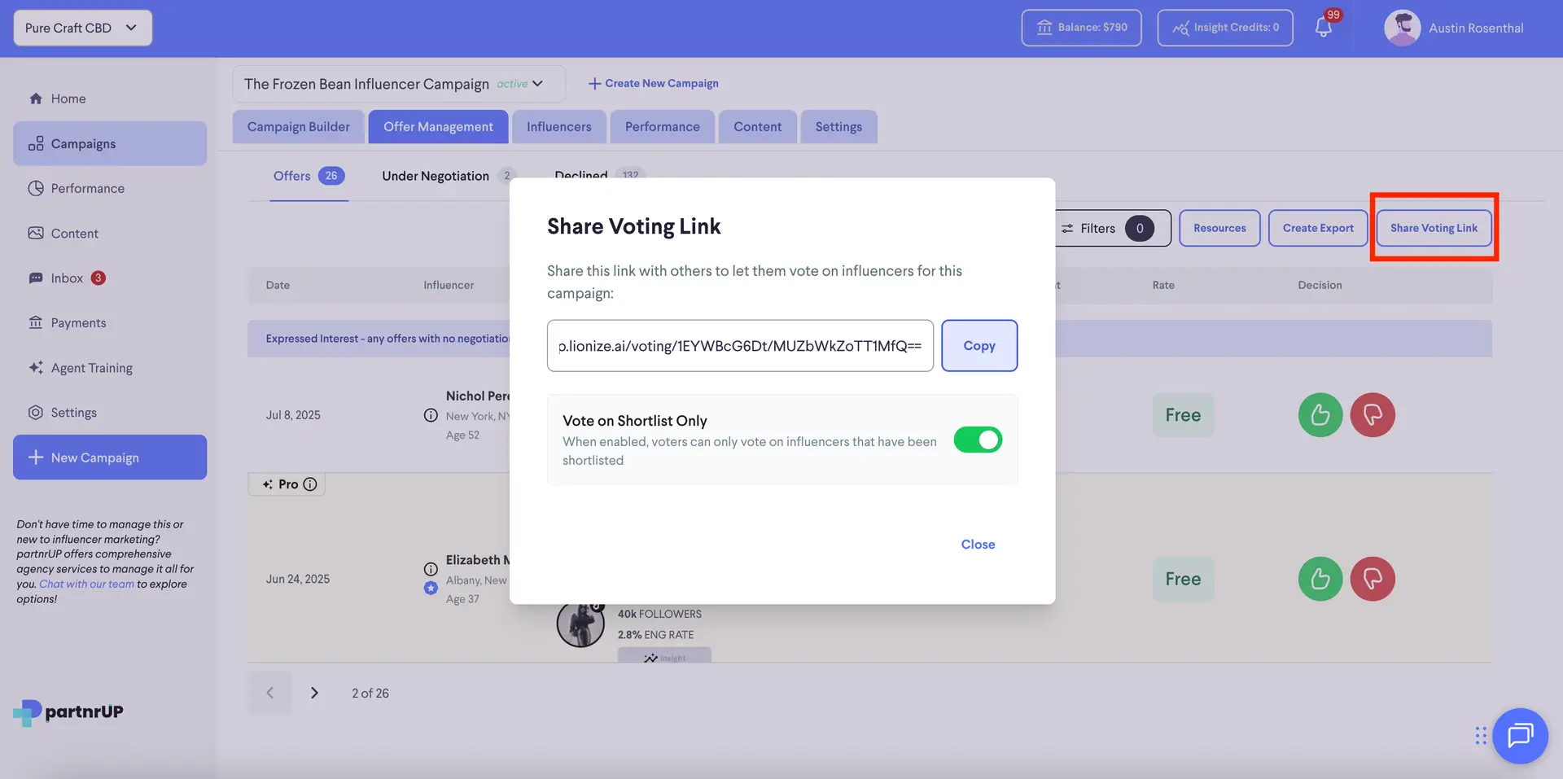Click the partnrUP logo
The image size is (1563, 779).
point(68,711)
